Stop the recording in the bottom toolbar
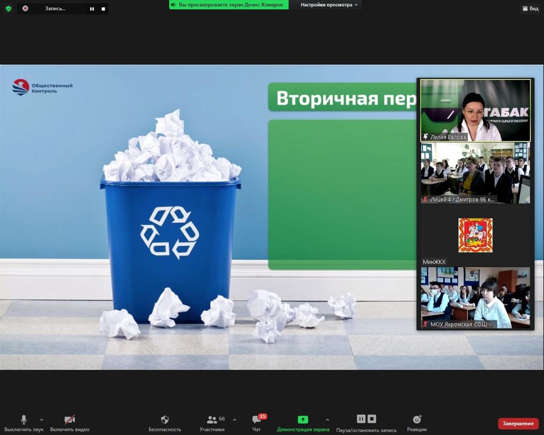Viewport: 544px width, 435px height. point(372,419)
